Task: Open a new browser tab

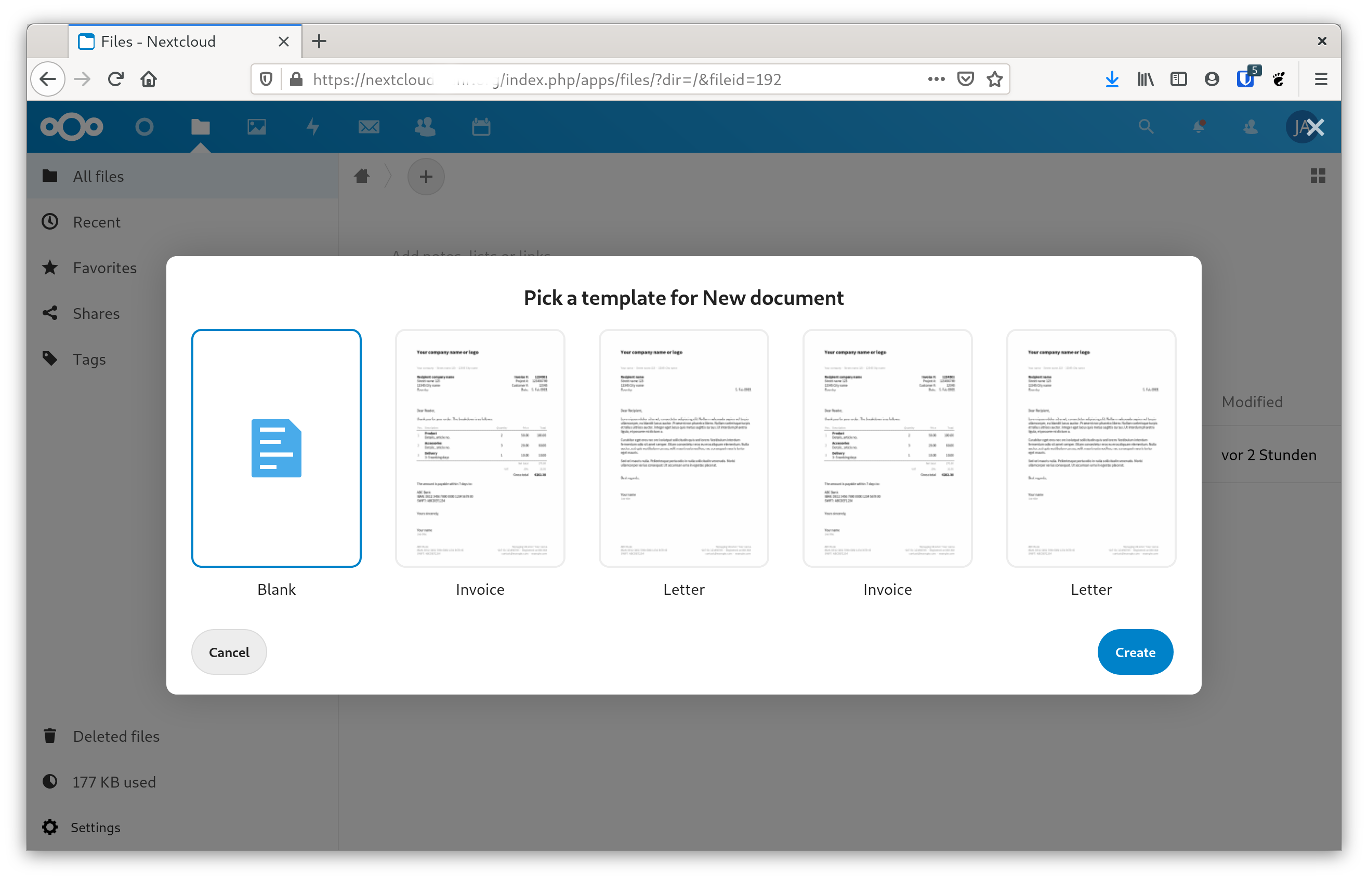Action: 319,41
